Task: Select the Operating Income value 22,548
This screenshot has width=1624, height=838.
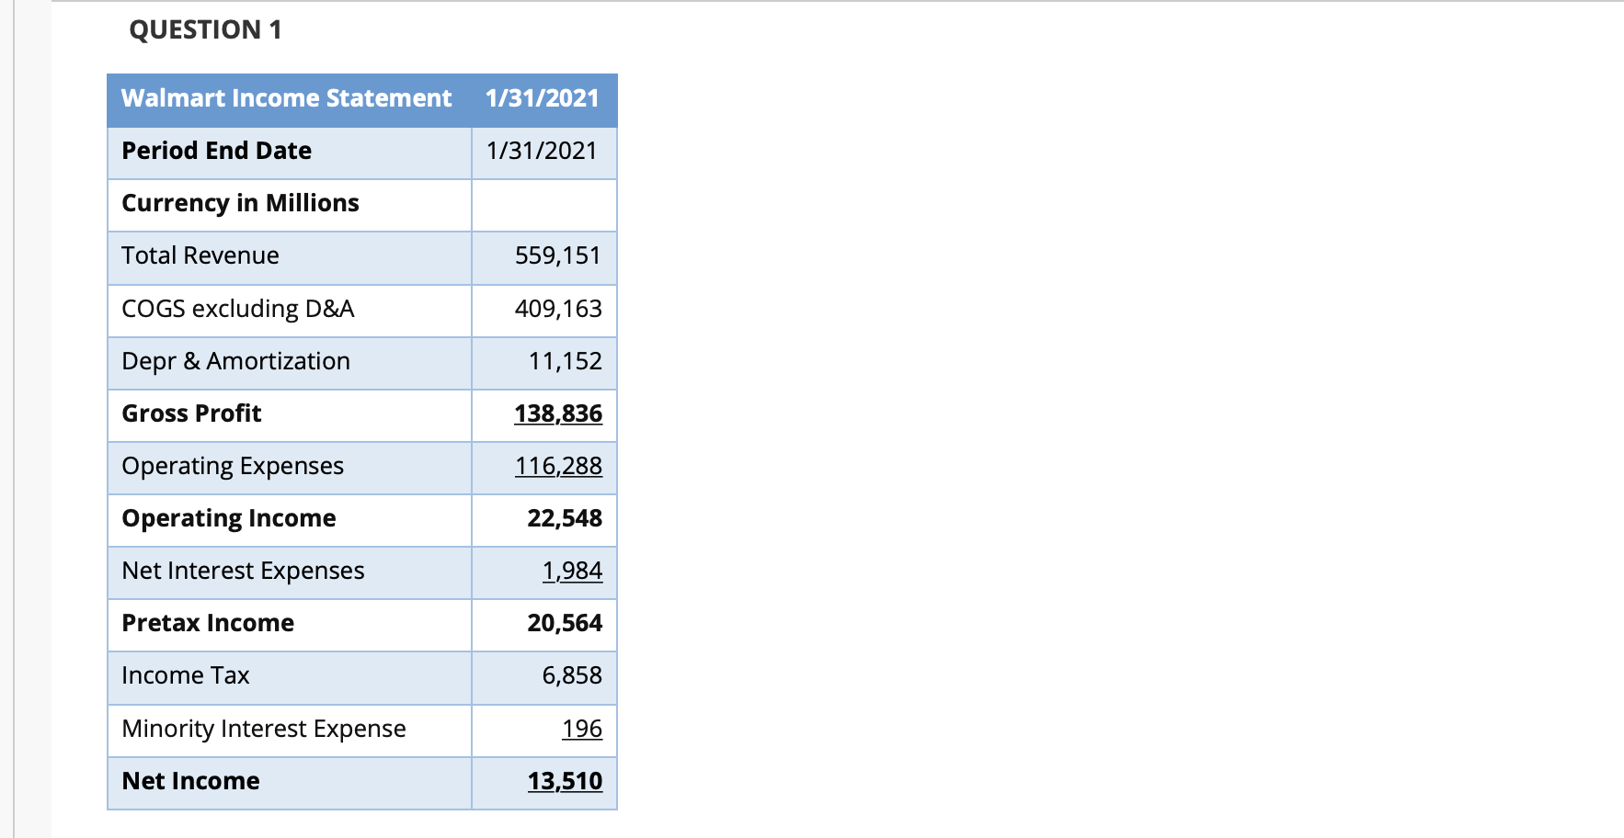Action: (x=565, y=518)
